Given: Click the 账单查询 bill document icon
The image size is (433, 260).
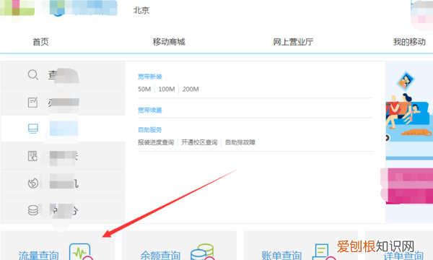Looking at the screenshot, I should (323, 252).
